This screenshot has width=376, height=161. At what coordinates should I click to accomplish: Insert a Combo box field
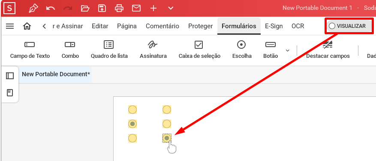[70, 50]
